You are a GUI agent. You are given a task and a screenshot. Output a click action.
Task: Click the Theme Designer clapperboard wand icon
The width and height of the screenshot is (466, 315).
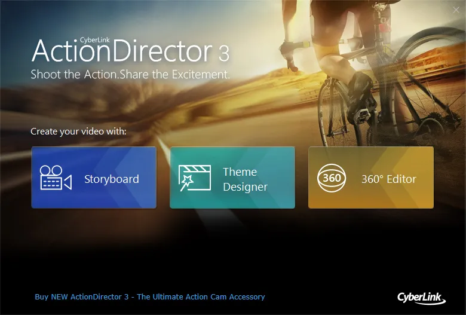point(195,178)
